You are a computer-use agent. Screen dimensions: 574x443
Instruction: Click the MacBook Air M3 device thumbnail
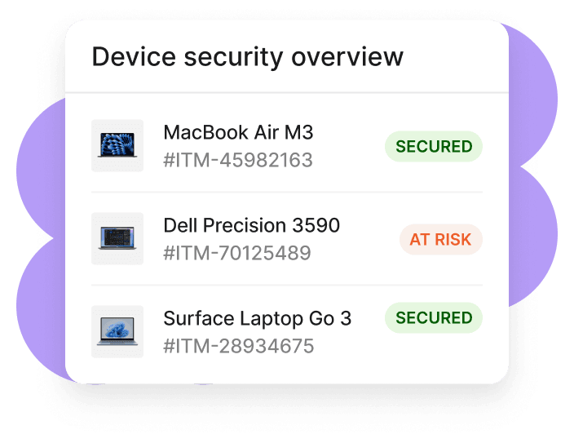(x=117, y=146)
